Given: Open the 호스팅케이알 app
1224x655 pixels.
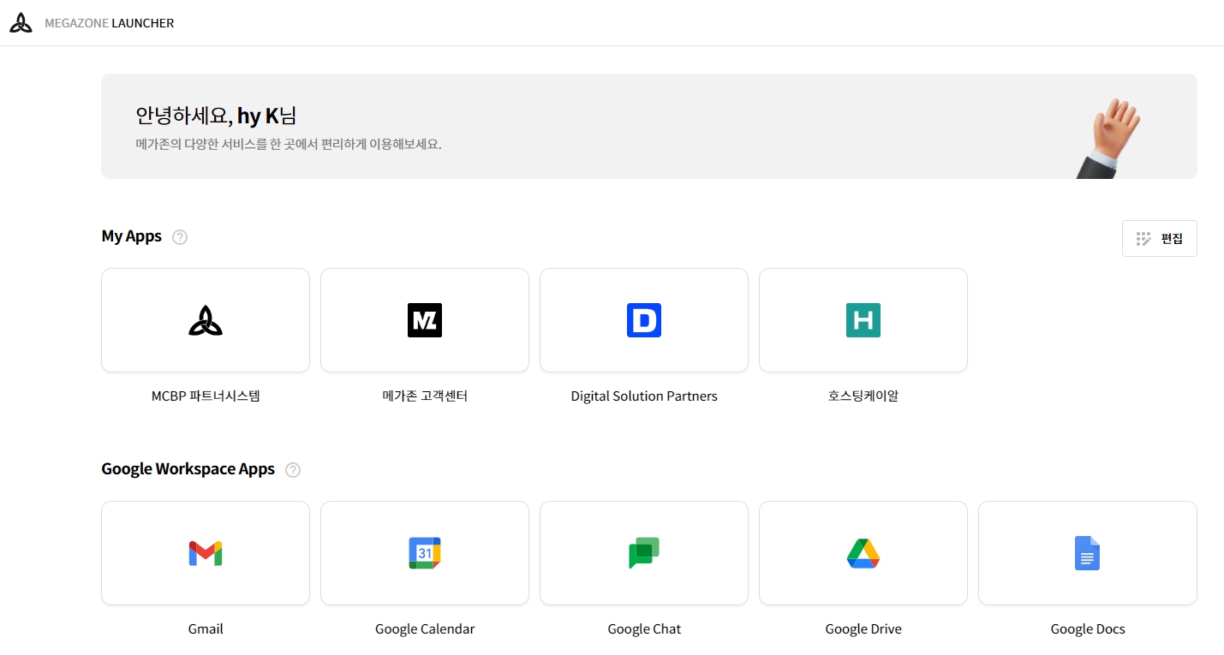Looking at the screenshot, I should [x=863, y=320].
